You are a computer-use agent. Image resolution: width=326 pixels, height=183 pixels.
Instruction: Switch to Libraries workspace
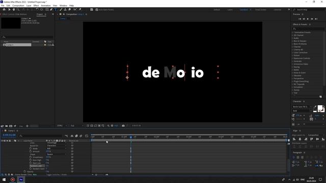click(x=277, y=10)
